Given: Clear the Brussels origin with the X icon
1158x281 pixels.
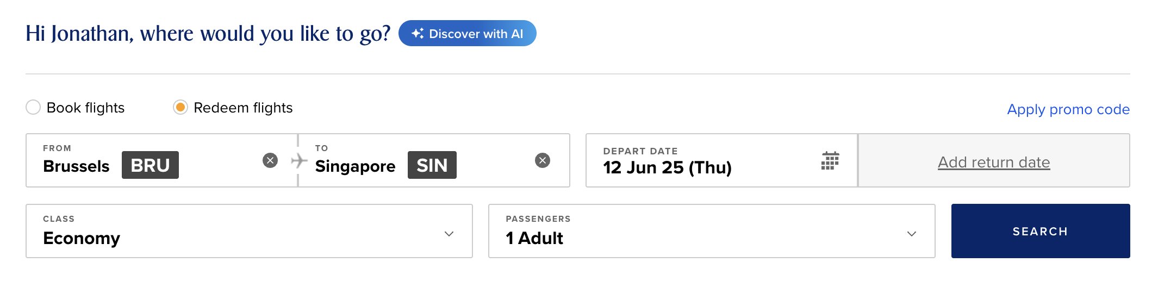Looking at the screenshot, I should 270,160.
